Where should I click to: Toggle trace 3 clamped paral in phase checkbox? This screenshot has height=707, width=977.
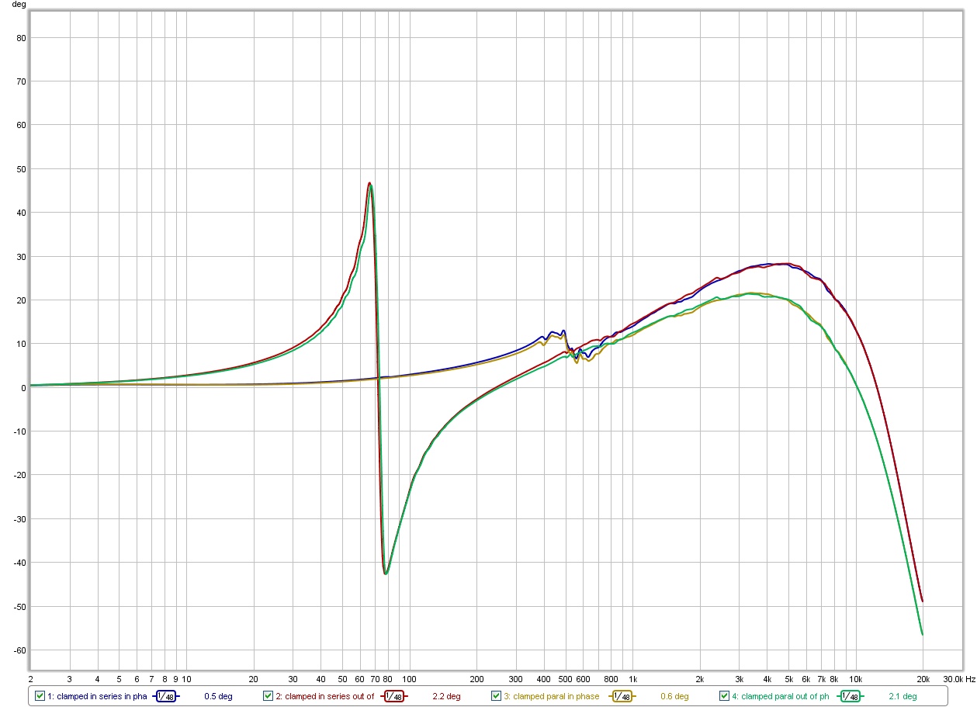[497, 696]
